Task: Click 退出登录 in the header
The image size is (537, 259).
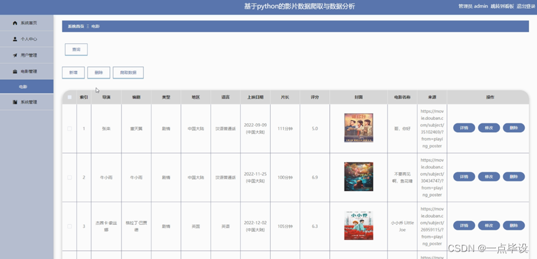Action: pyautogui.click(x=526, y=6)
